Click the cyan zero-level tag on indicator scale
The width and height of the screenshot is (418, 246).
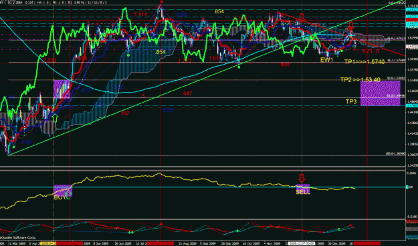coord(407,187)
